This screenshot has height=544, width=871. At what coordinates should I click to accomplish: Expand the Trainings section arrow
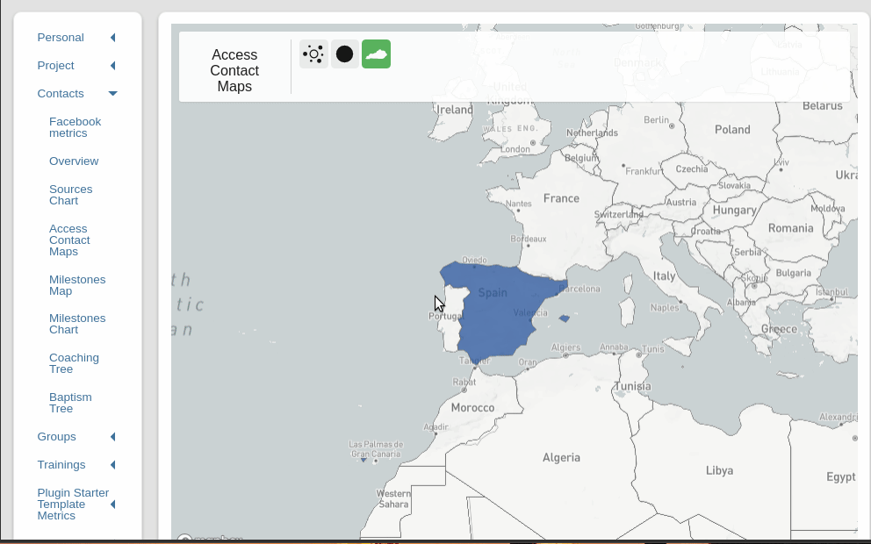click(x=112, y=465)
